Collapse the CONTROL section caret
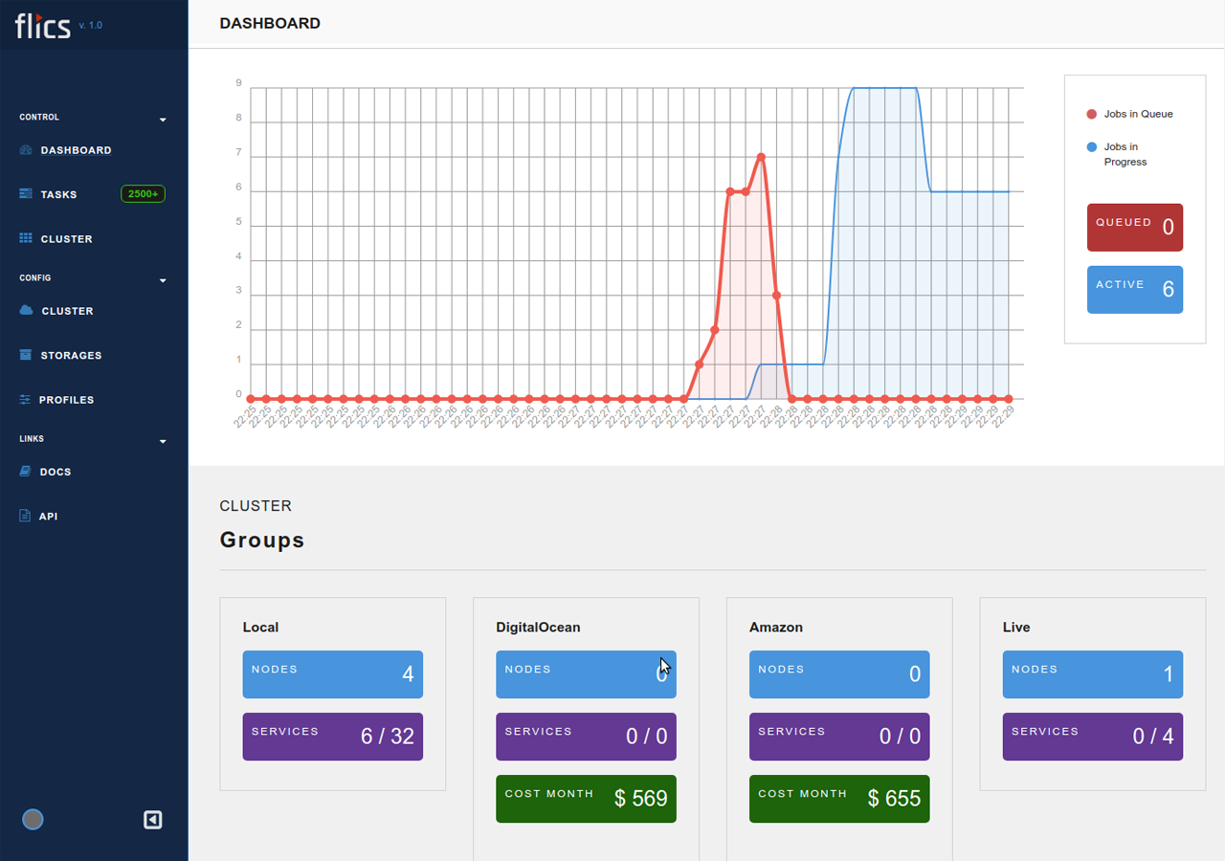 163,120
